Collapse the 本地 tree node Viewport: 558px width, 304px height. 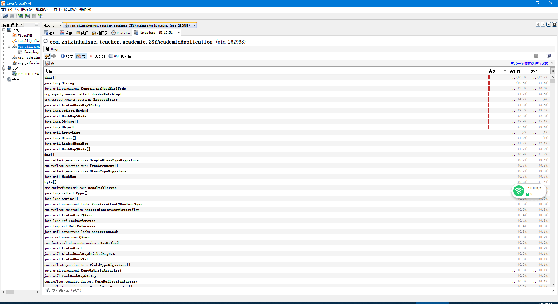[x=4, y=30]
